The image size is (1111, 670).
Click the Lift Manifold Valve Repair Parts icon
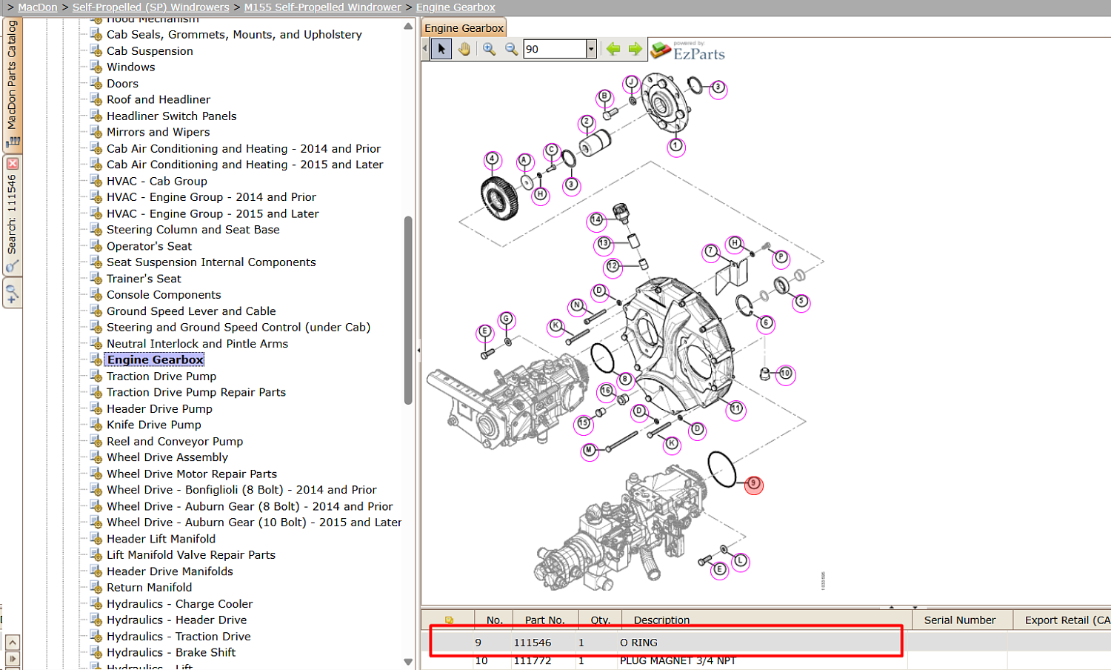click(x=96, y=555)
